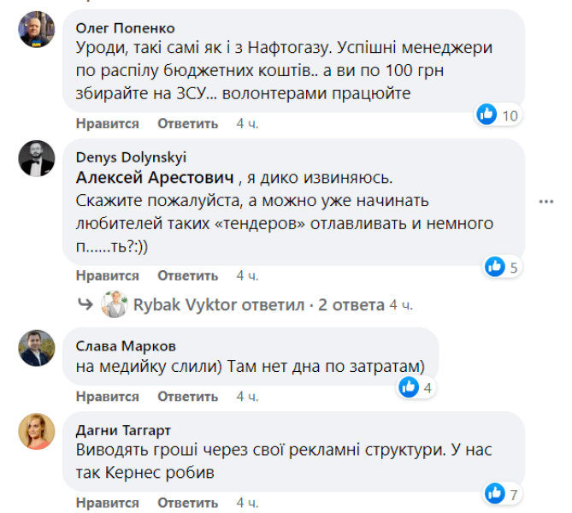The image size is (572, 513).
Task: Click the Denys Dolynskyi author name
Action: [130, 157]
